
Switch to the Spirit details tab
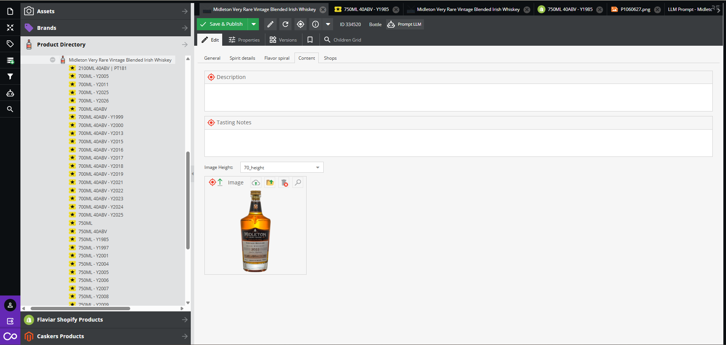tap(242, 58)
